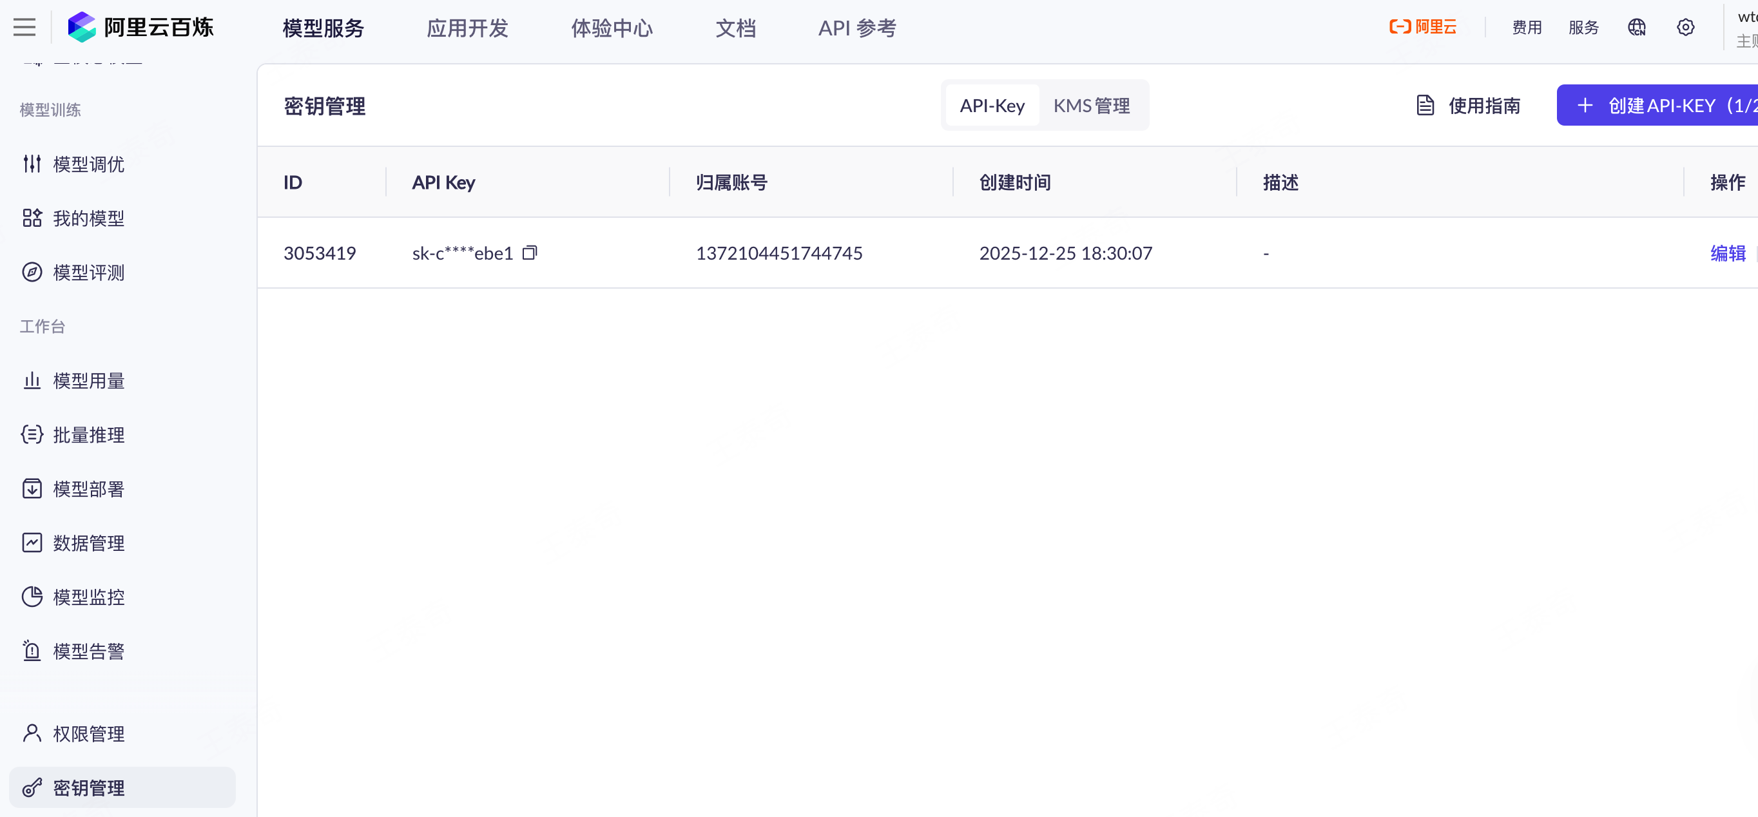The width and height of the screenshot is (1758, 817).
Task: Select 批量推理 in the sidebar
Action: point(88,435)
